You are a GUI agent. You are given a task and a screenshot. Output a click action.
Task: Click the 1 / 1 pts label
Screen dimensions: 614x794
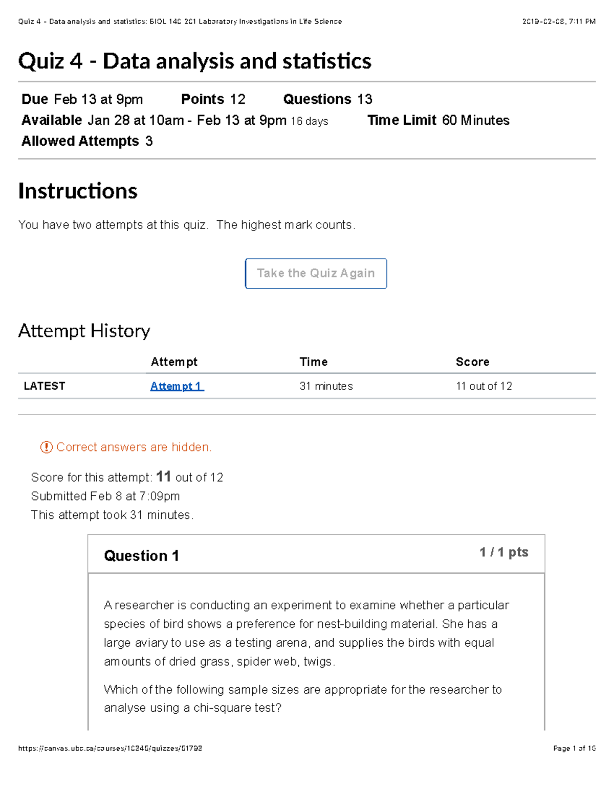503,552
